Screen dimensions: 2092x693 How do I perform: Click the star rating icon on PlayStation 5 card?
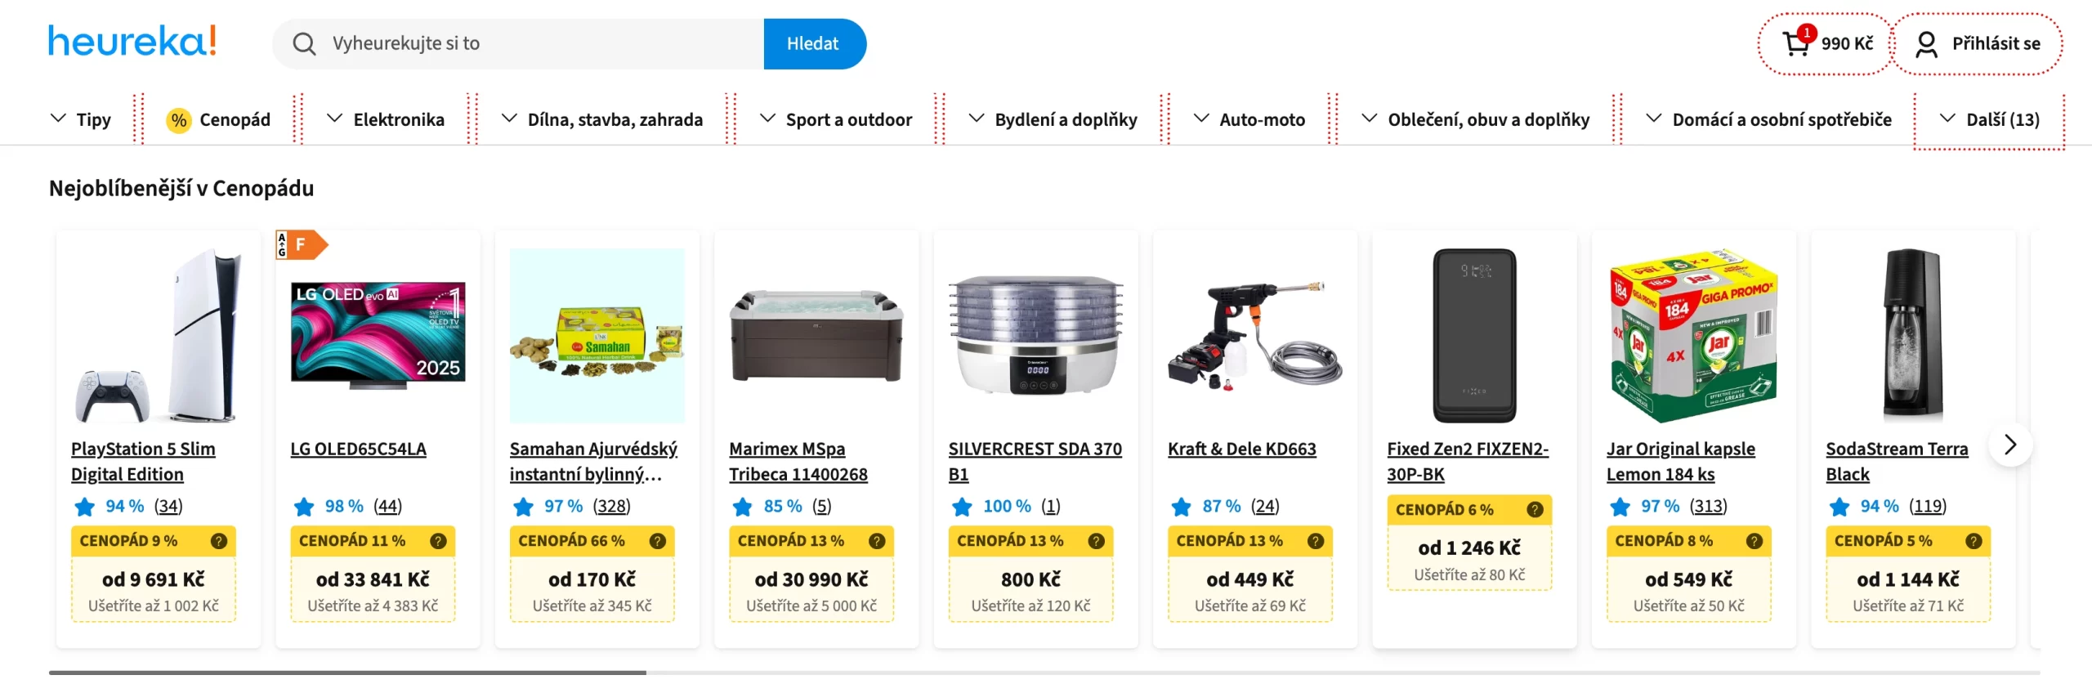pyautogui.click(x=85, y=507)
